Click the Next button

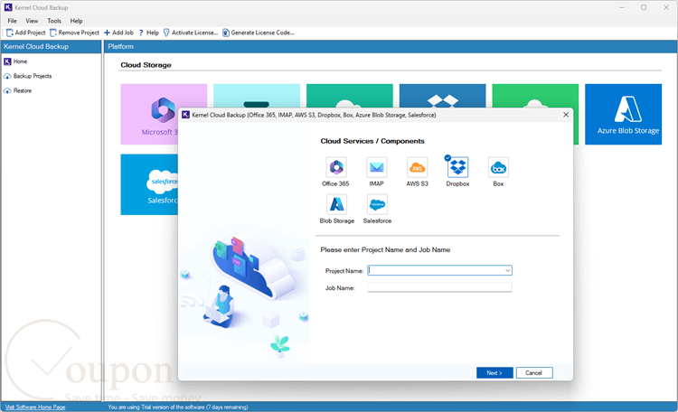494,372
